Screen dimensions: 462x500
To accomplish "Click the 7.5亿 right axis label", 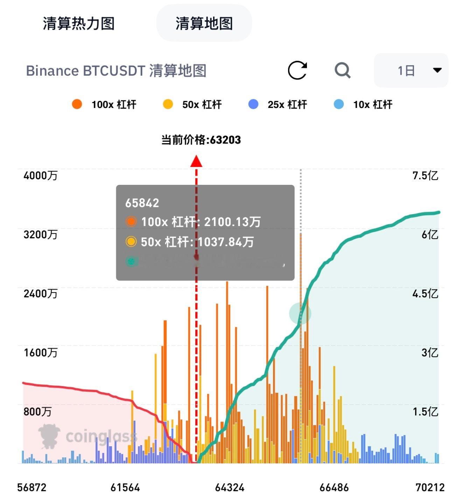I will pos(425,175).
